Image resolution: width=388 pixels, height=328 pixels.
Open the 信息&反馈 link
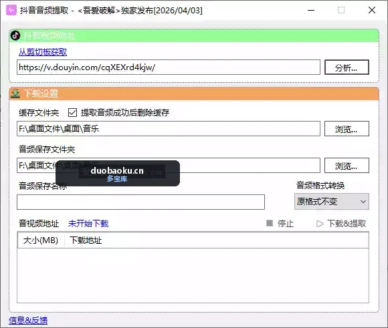[x=28, y=321]
